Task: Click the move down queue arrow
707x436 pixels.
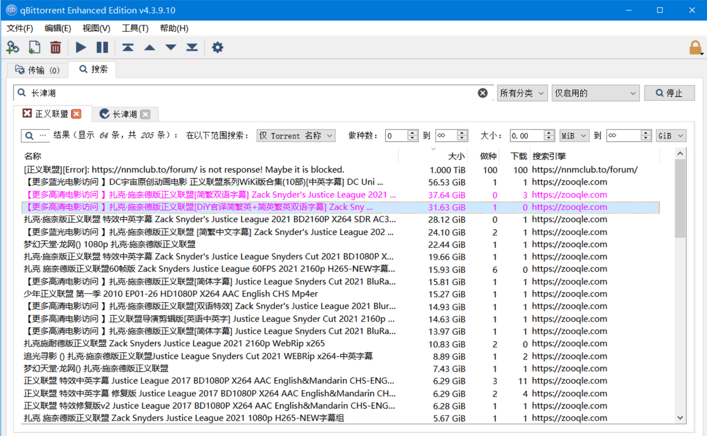Action: (171, 47)
